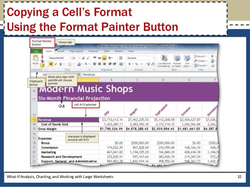This screenshot has height=187, width=250.
Task: Click the Insert cells button
Action: pos(200,56)
